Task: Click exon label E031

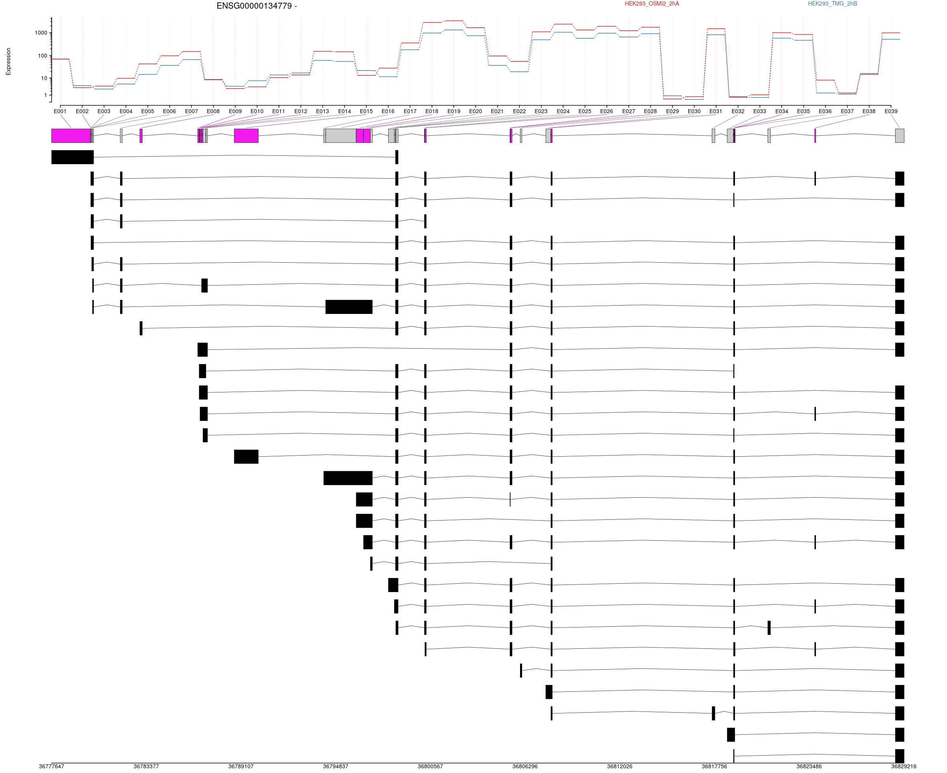Action: pos(716,111)
